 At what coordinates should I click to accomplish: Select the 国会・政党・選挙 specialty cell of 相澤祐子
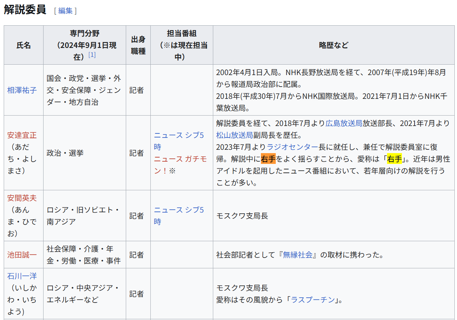84,90
